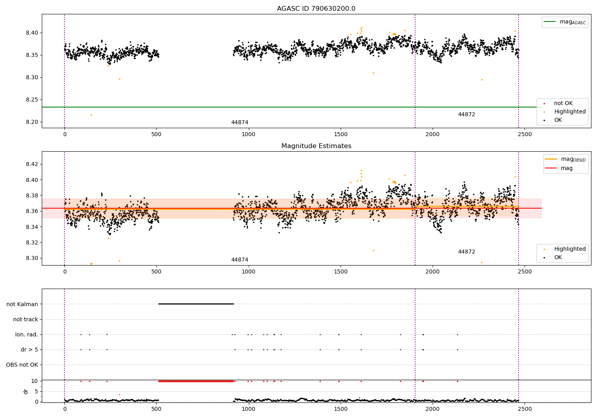
Task: Click the orange 'Highlighted' legend entry in top plot
Action: [x=570, y=112]
